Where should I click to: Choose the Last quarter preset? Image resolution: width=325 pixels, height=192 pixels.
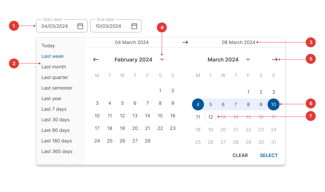coord(55,77)
